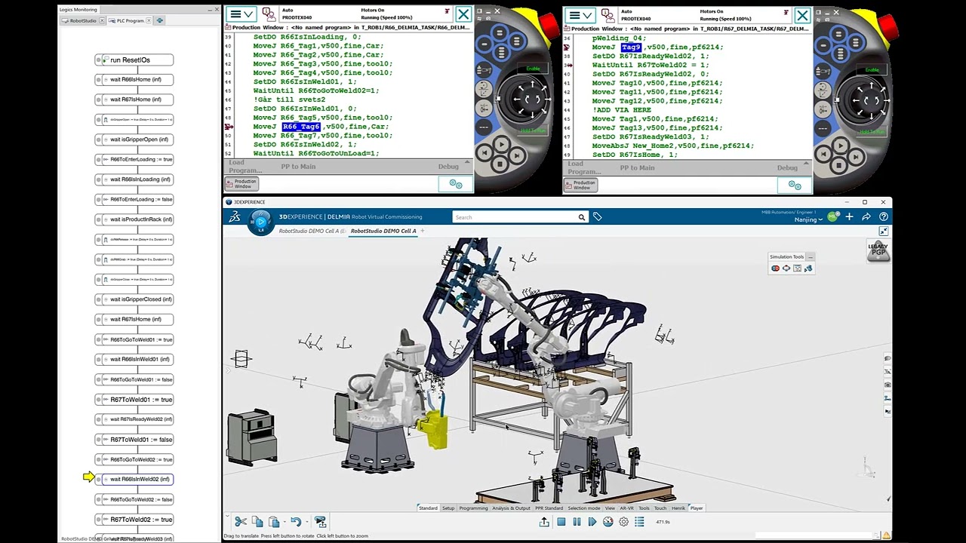
Task: Switch to first RobotStudio DEMO Cell A tab
Action: 312,231
